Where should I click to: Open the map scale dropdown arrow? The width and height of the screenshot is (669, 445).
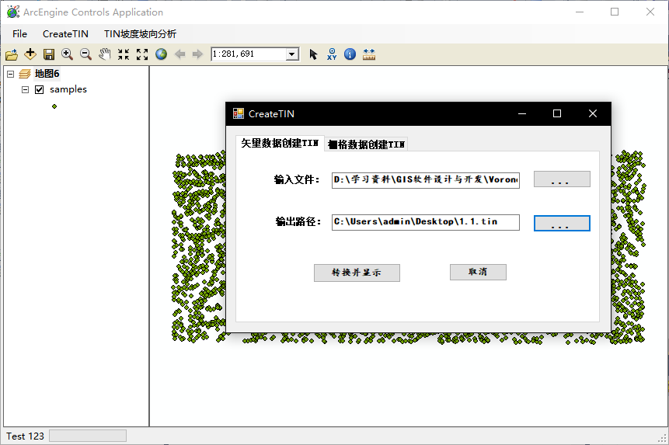point(292,54)
